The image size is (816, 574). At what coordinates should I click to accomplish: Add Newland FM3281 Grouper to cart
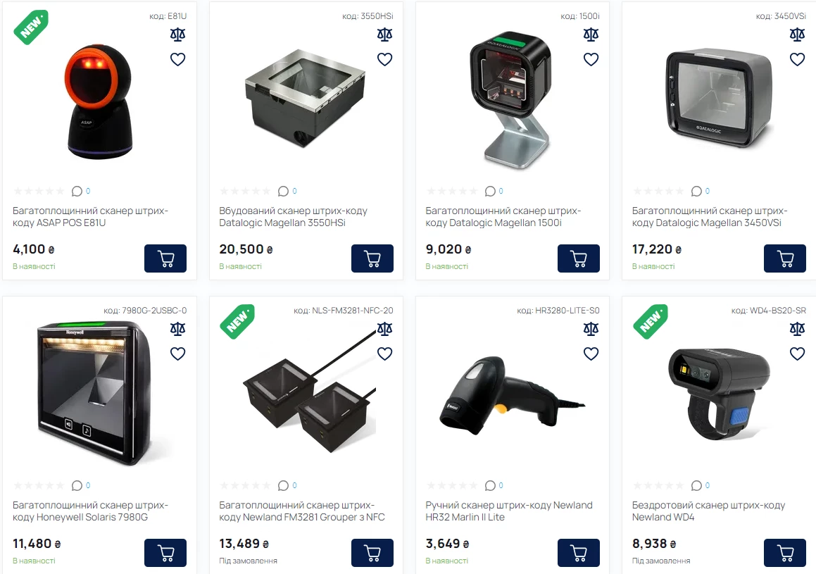[372, 553]
